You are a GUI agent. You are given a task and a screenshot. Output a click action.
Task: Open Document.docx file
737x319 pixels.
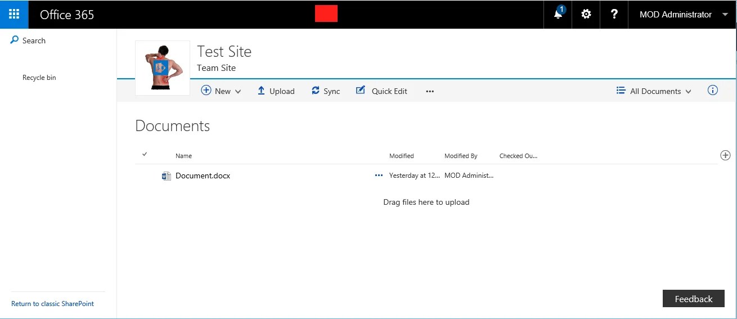click(203, 176)
